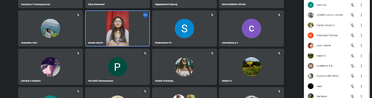This screenshot has height=98, width=372.
Task: Select 'Nabil' name in participant list
Action: pyautogui.click(x=319, y=86)
